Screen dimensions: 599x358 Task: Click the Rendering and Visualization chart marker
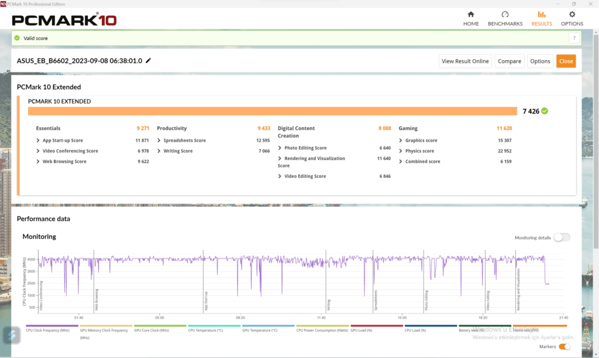point(518,290)
